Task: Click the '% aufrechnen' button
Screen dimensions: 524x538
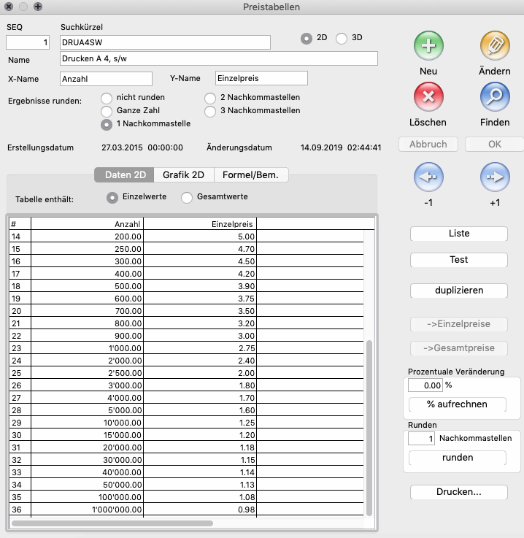Action: pyautogui.click(x=457, y=404)
